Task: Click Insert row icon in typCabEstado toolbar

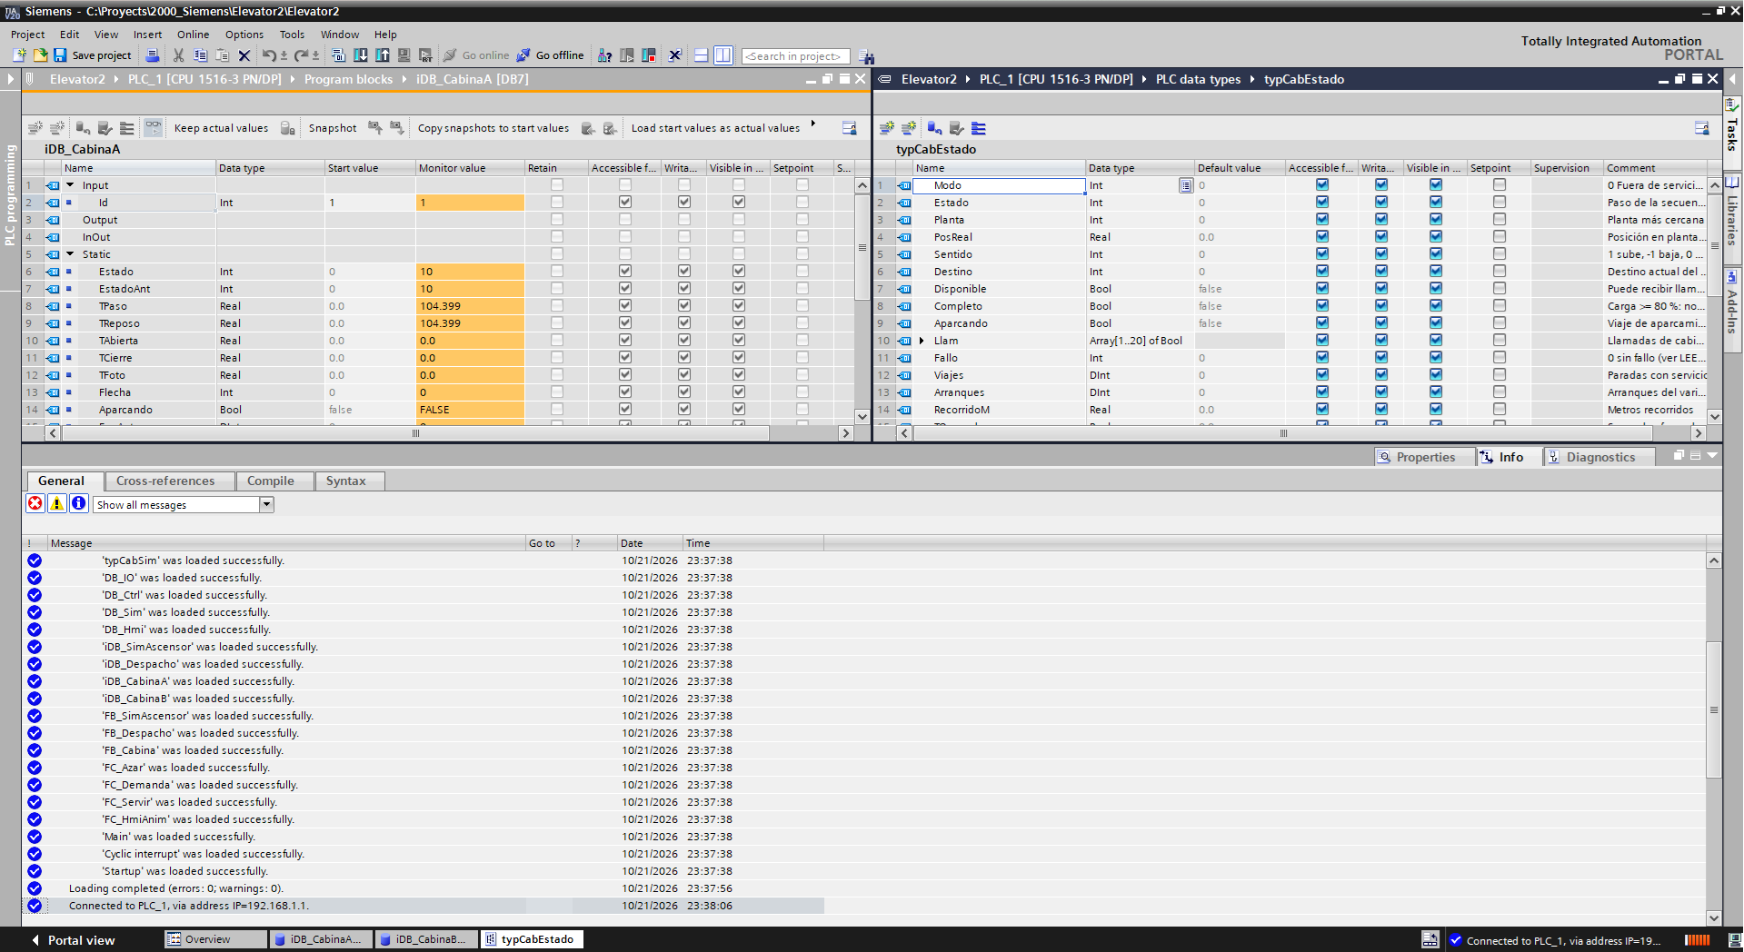Action: (x=887, y=128)
